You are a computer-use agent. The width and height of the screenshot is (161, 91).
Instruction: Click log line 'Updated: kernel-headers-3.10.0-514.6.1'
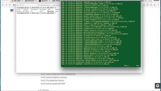[90, 53]
